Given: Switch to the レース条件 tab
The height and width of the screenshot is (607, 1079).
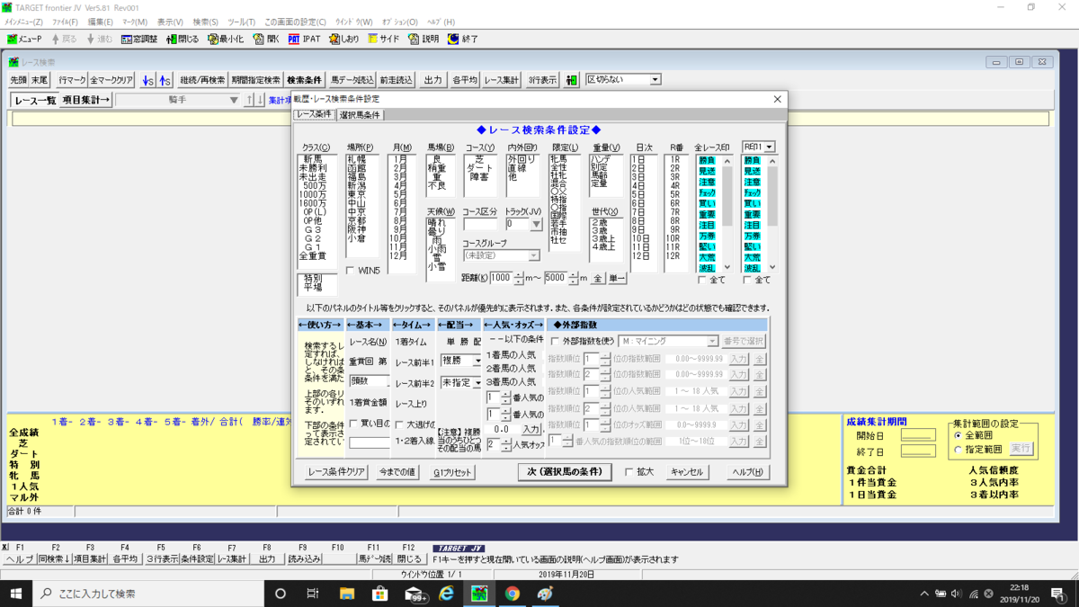Looking at the screenshot, I should (x=315, y=114).
